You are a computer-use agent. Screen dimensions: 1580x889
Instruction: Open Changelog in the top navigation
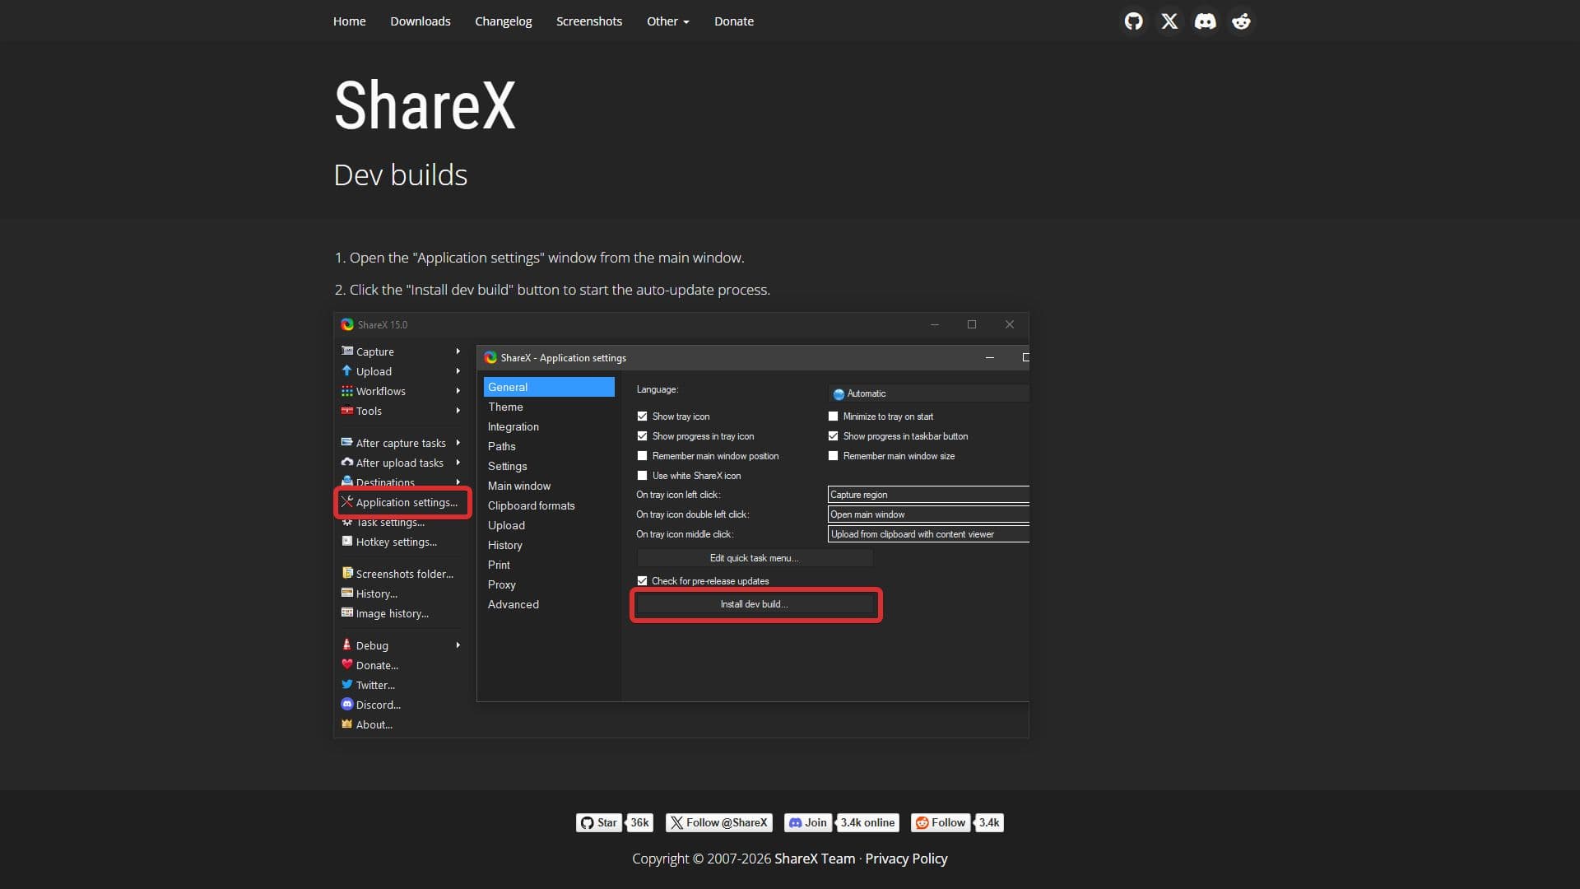(x=503, y=21)
